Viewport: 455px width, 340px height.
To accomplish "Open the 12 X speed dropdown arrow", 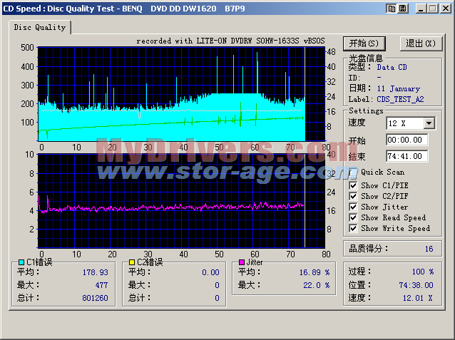I will (x=428, y=123).
